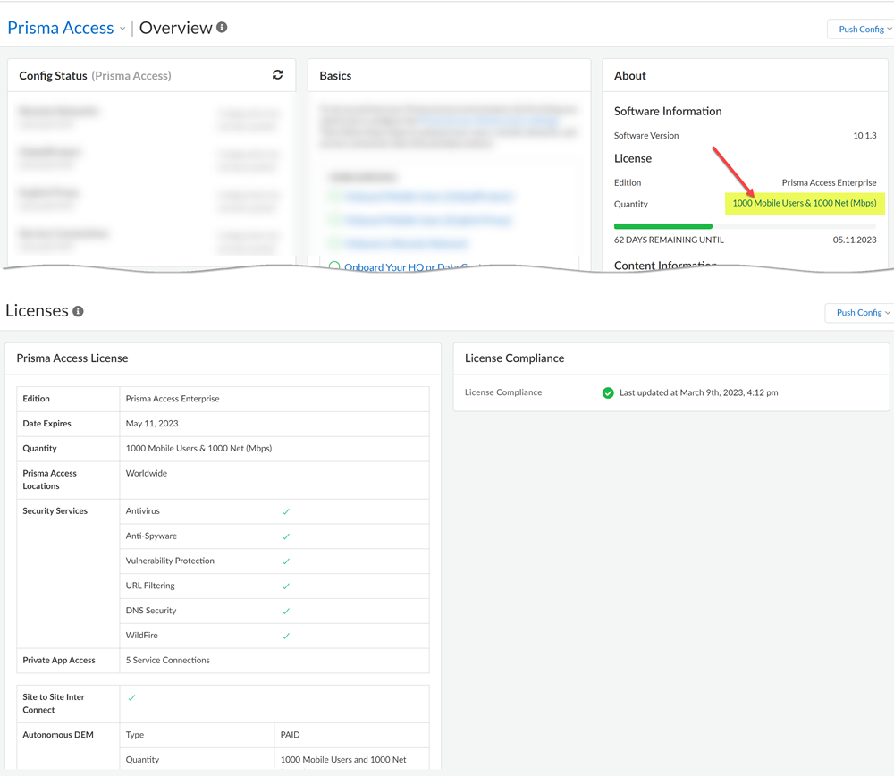Click the Anti-Spyware checkmark
Screen dimensions: 894x776
(286, 536)
